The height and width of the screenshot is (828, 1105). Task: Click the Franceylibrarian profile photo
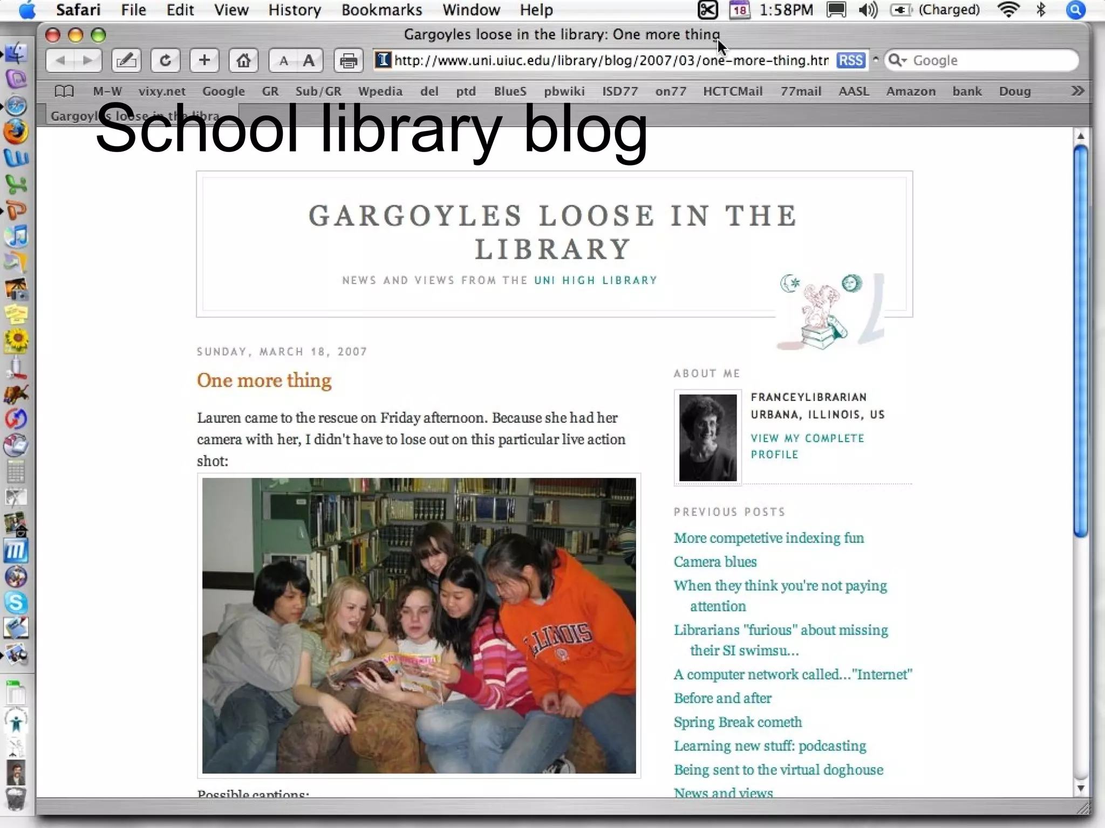click(707, 437)
